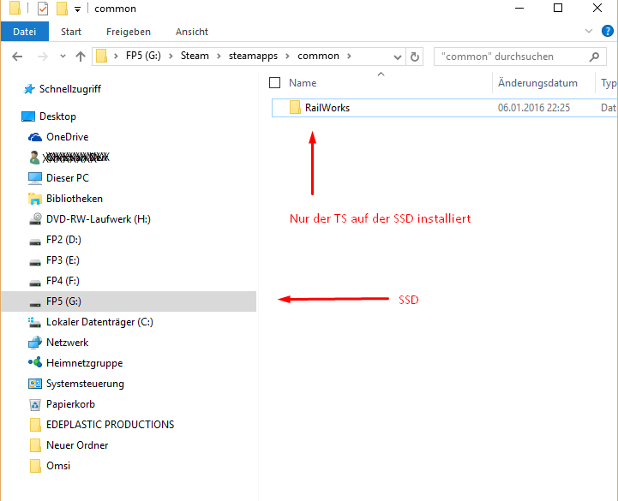The image size is (618, 501).
Task: Click the Systemsteuerung control panel icon
Action: point(35,384)
